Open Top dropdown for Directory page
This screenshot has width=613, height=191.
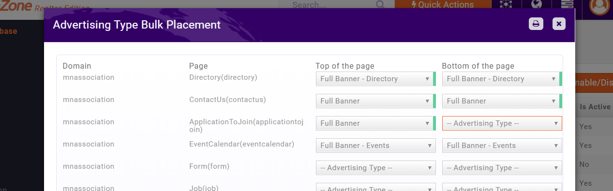375,79
